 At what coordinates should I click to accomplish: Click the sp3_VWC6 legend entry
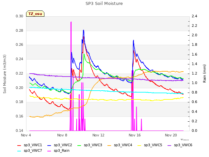pos(180,145)
